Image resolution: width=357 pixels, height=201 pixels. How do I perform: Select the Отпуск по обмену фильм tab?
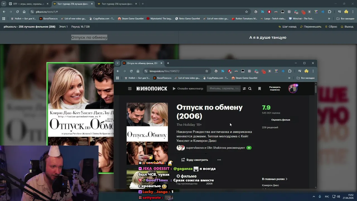(142, 63)
